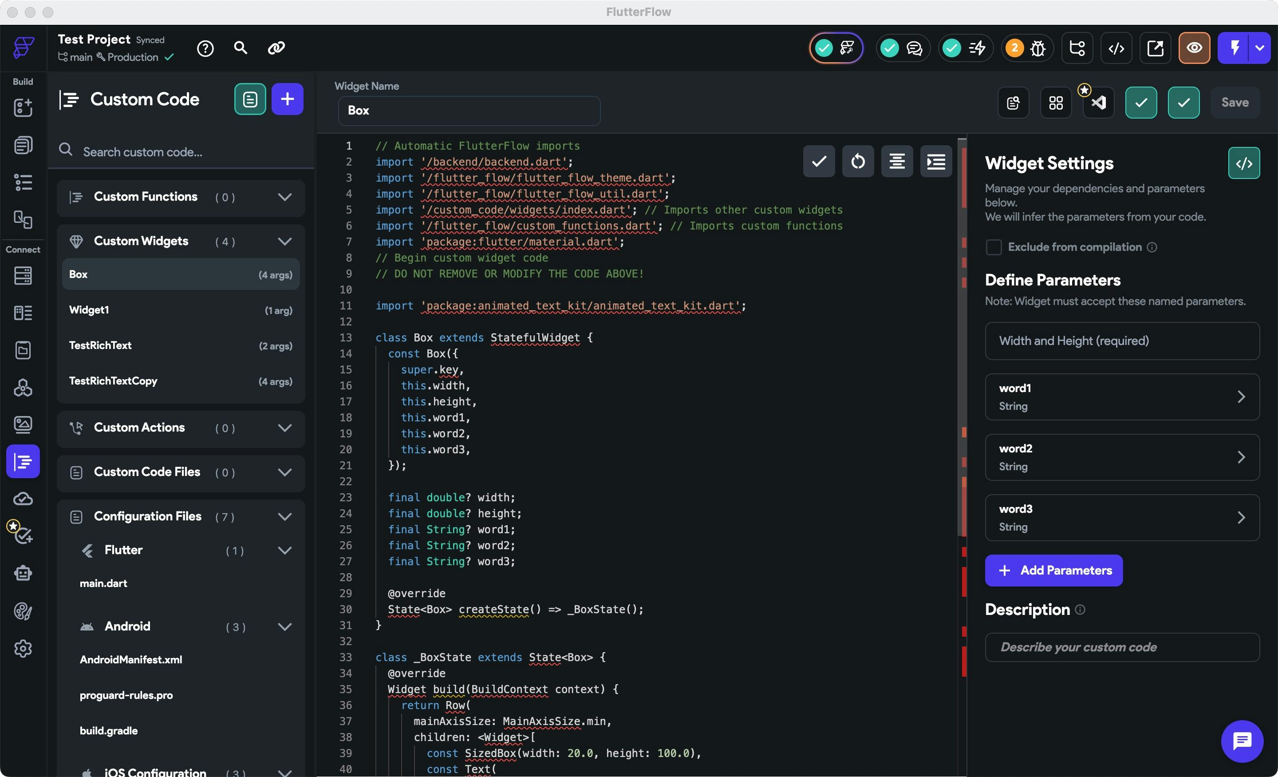Click the Add Parameters button
The height and width of the screenshot is (777, 1278).
click(1053, 571)
